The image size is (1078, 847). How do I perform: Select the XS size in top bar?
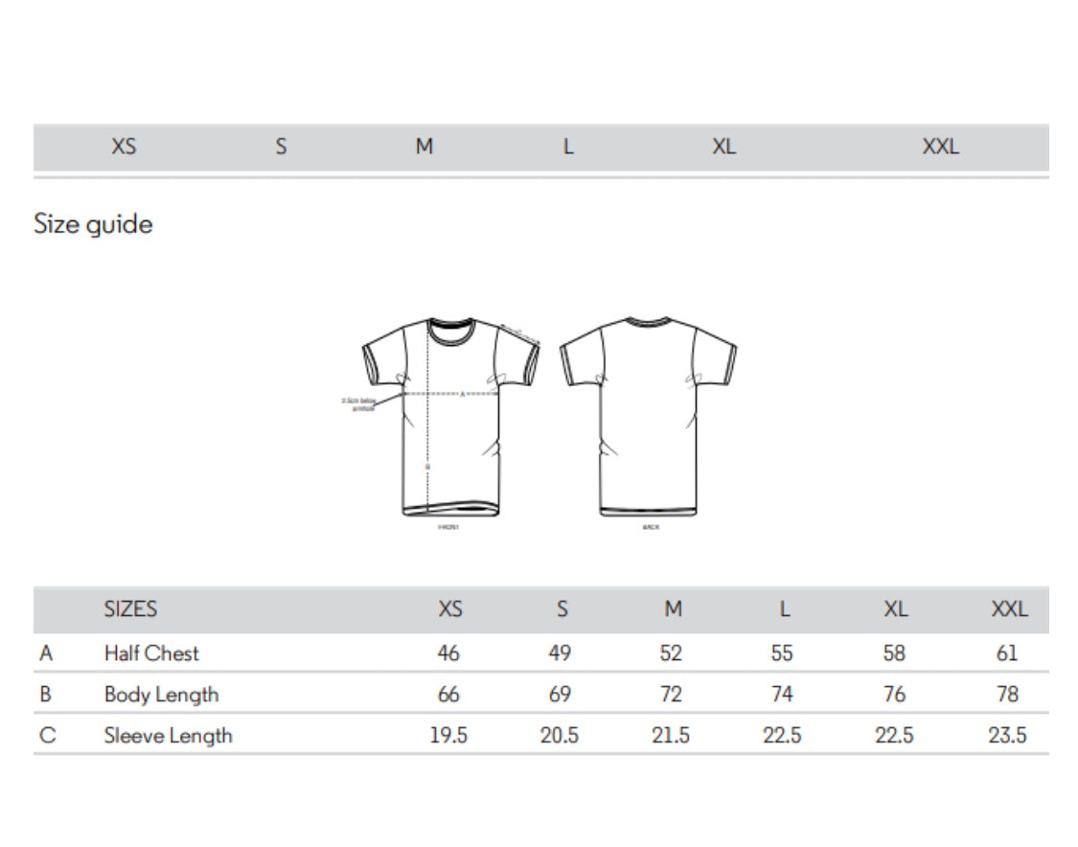coord(124,147)
